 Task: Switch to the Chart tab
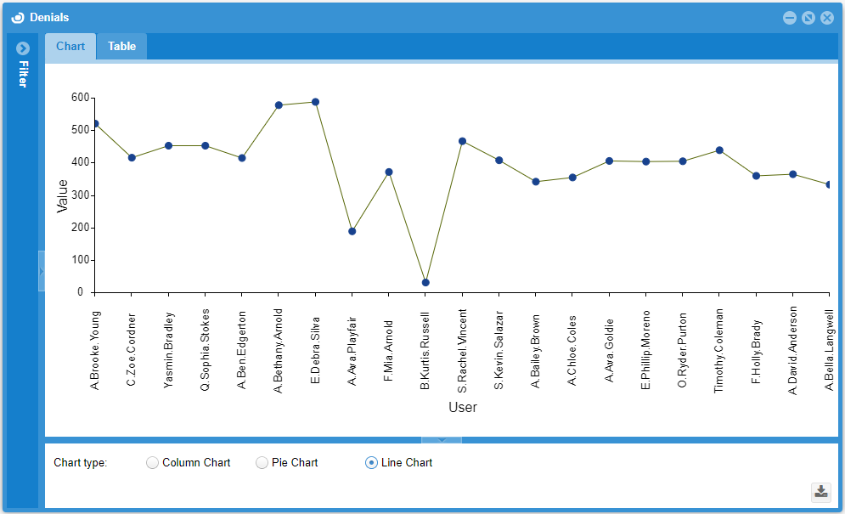click(70, 46)
